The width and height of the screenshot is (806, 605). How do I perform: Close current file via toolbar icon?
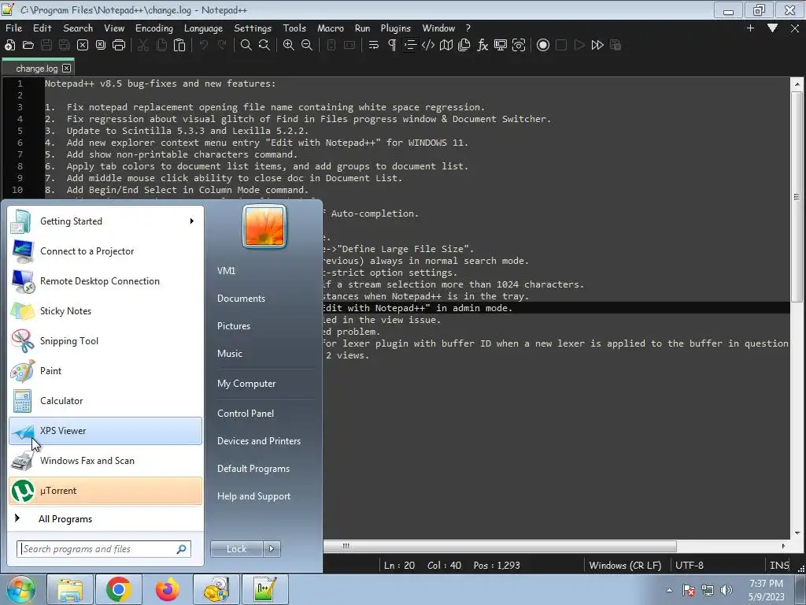click(82, 45)
